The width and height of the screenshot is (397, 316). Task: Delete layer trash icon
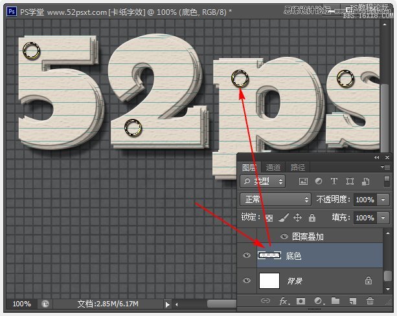370,300
